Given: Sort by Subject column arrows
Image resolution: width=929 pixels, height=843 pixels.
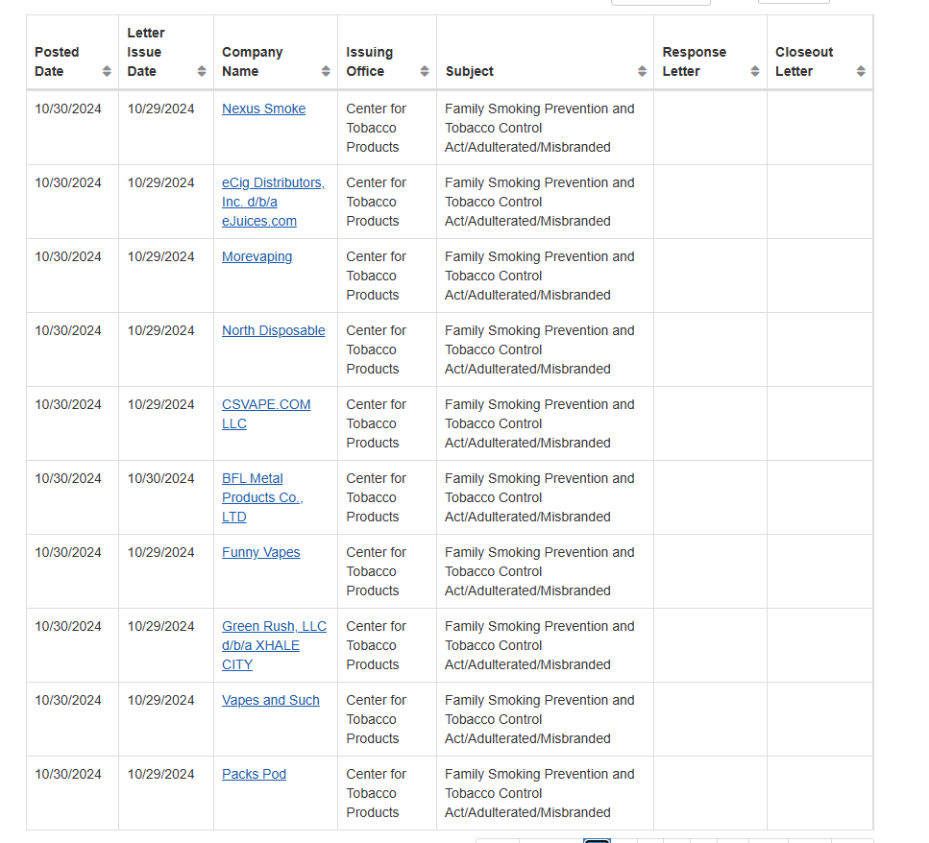Looking at the screenshot, I should pyautogui.click(x=643, y=71).
